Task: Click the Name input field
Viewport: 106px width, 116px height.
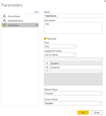Action: coord(73,16)
